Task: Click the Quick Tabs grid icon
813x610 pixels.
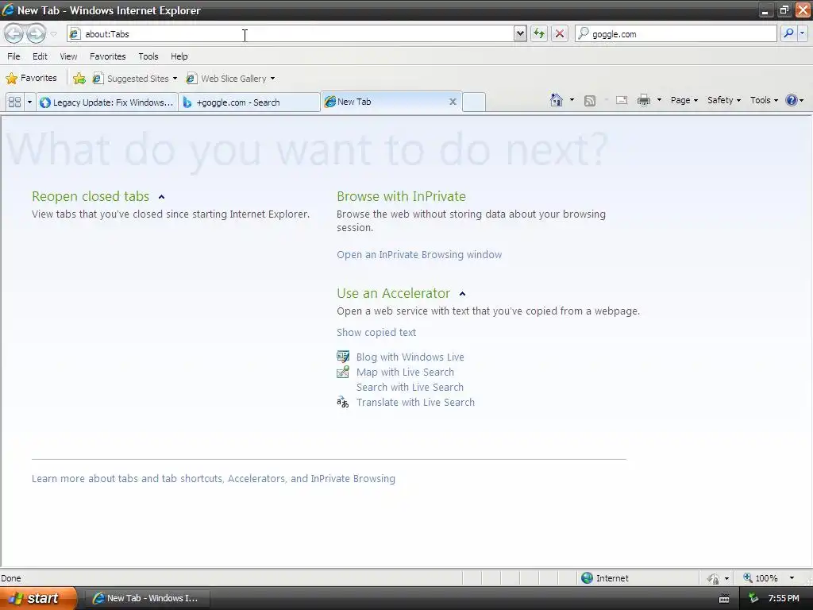Action: 14,102
